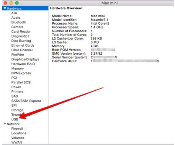Open the Printers section
The image size is (175, 145).
tap(17, 91)
